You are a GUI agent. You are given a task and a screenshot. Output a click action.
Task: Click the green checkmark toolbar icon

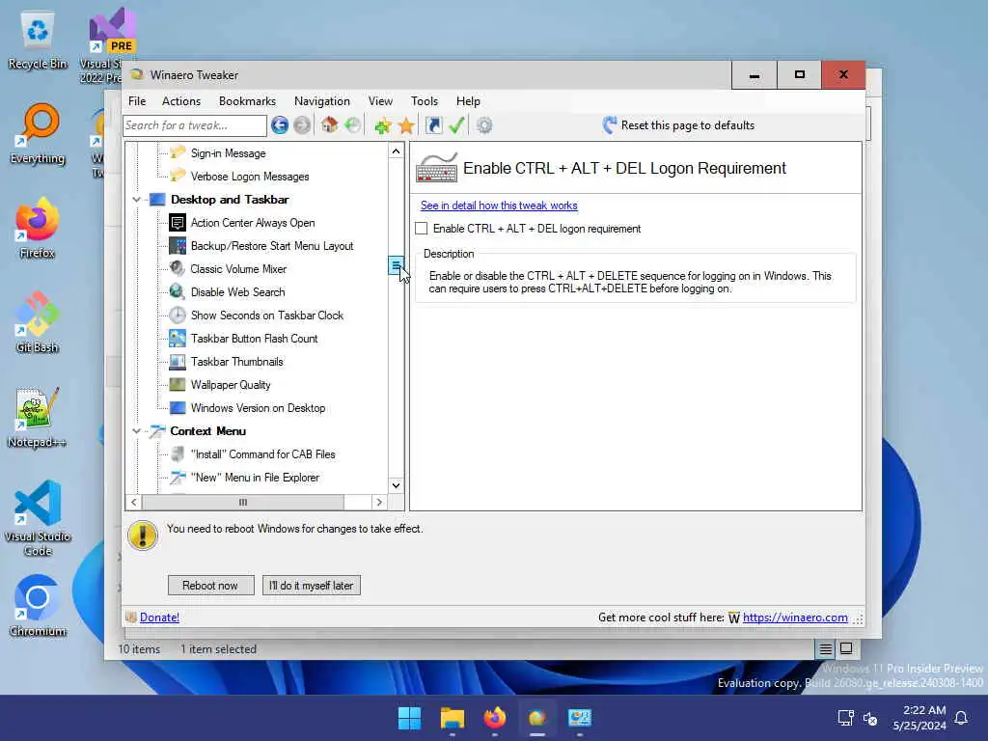(x=456, y=125)
